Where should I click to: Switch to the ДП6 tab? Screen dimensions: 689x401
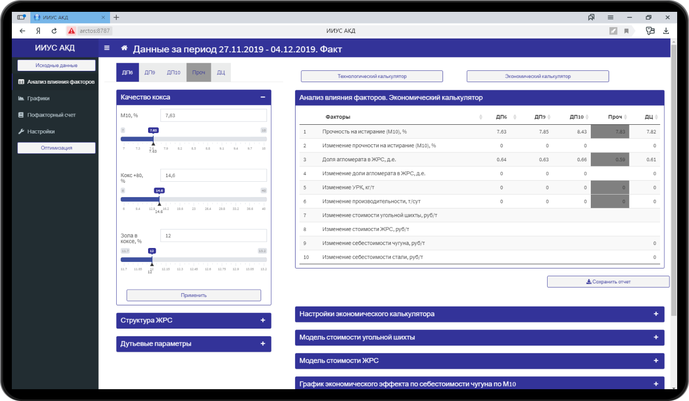click(128, 72)
